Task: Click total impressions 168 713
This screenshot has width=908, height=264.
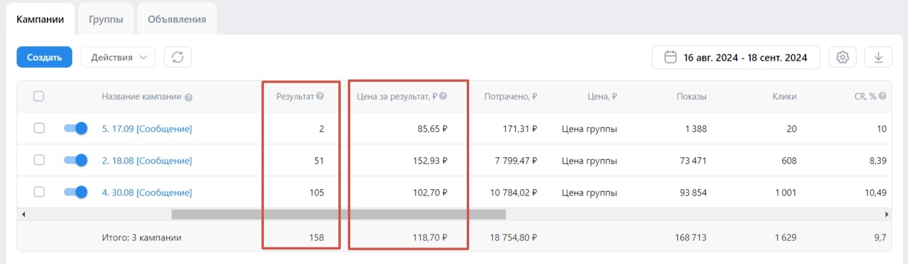Action: [690, 238]
